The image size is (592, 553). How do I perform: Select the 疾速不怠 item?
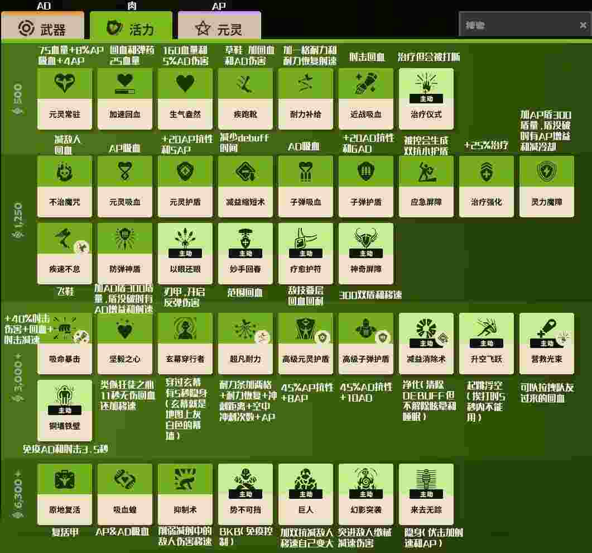click(x=65, y=253)
